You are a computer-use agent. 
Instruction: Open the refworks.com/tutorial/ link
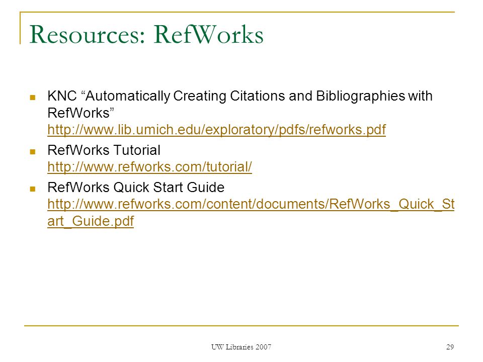click(x=150, y=167)
